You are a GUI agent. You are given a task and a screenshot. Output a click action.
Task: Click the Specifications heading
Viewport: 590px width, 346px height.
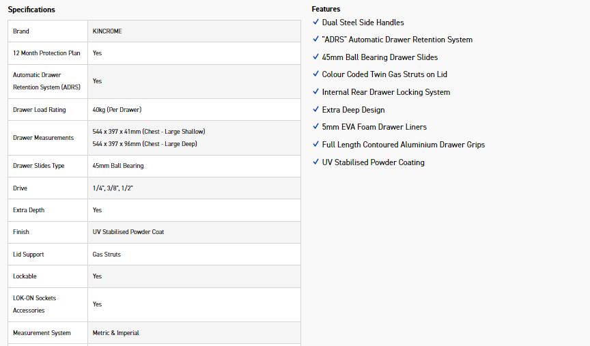(31, 10)
